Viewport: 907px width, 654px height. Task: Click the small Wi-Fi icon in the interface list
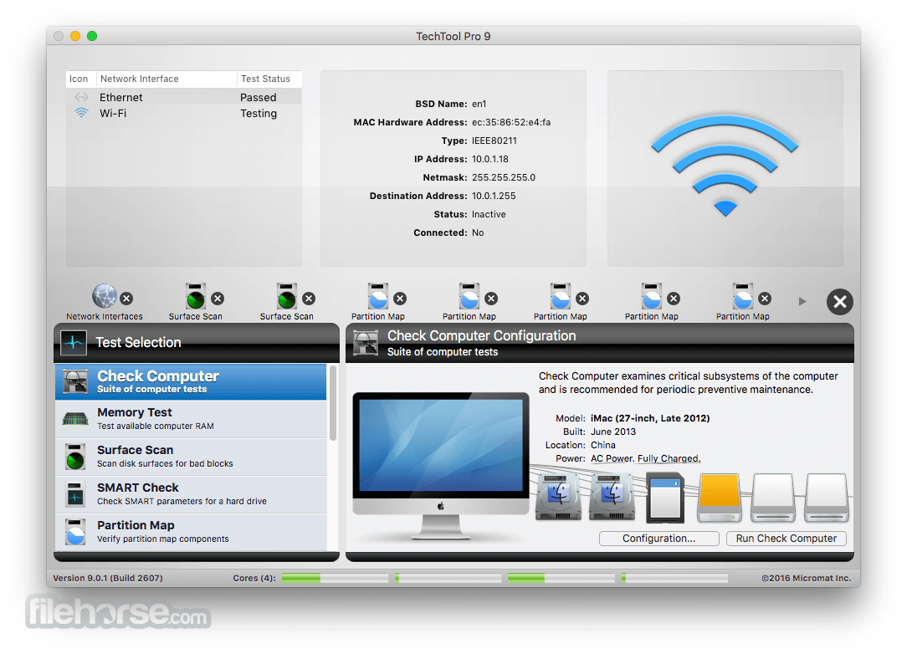point(81,113)
